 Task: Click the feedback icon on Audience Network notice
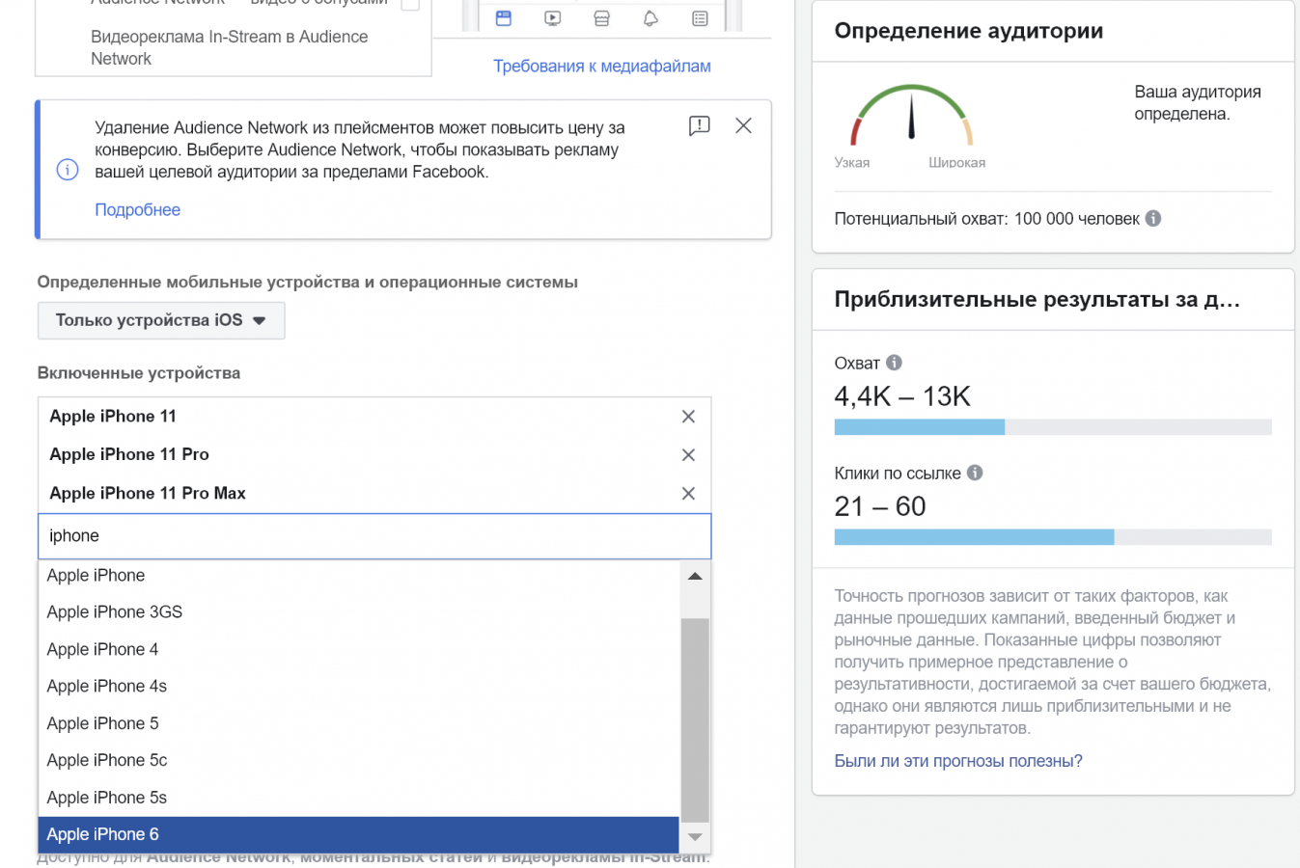[x=700, y=125]
